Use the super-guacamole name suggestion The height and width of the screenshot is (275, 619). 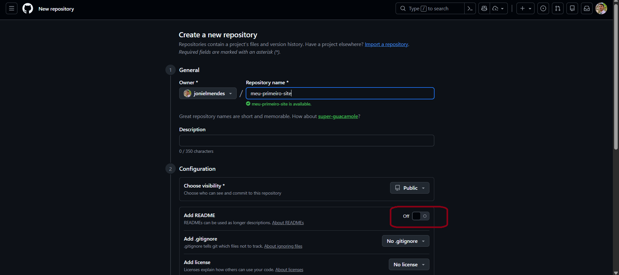(x=338, y=116)
